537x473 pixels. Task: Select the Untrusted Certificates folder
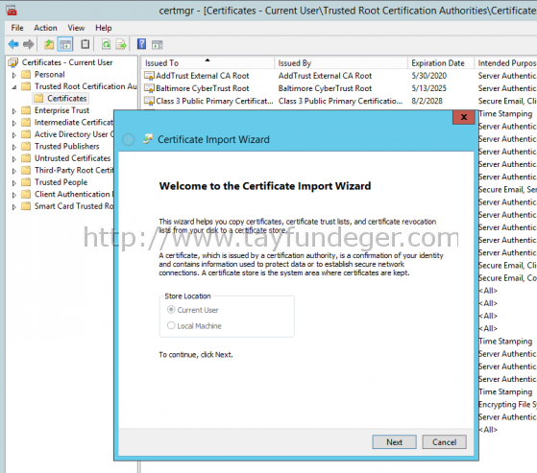(72, 158)
